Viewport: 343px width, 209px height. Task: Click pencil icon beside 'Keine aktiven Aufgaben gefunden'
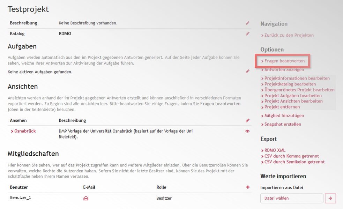coord(247,71)
